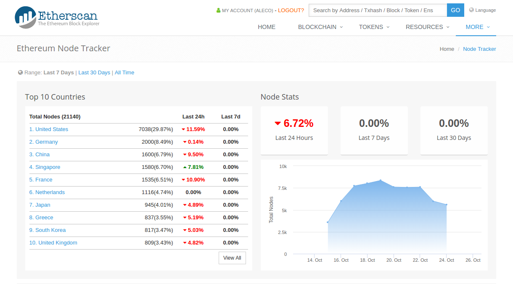Switch range to Last 30 Days
The width and height of the screenshot is (513, 284).
94,73
